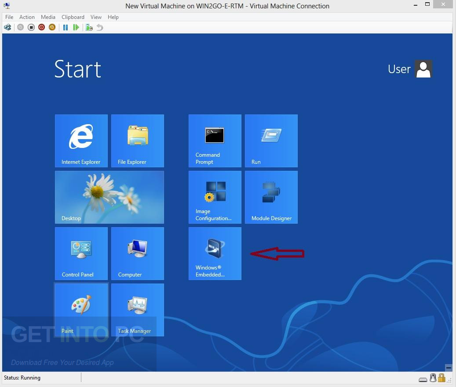The image size is (456, 387).
Task: Click the 'Status: Running' text
Action: click(x=22, y=378)
